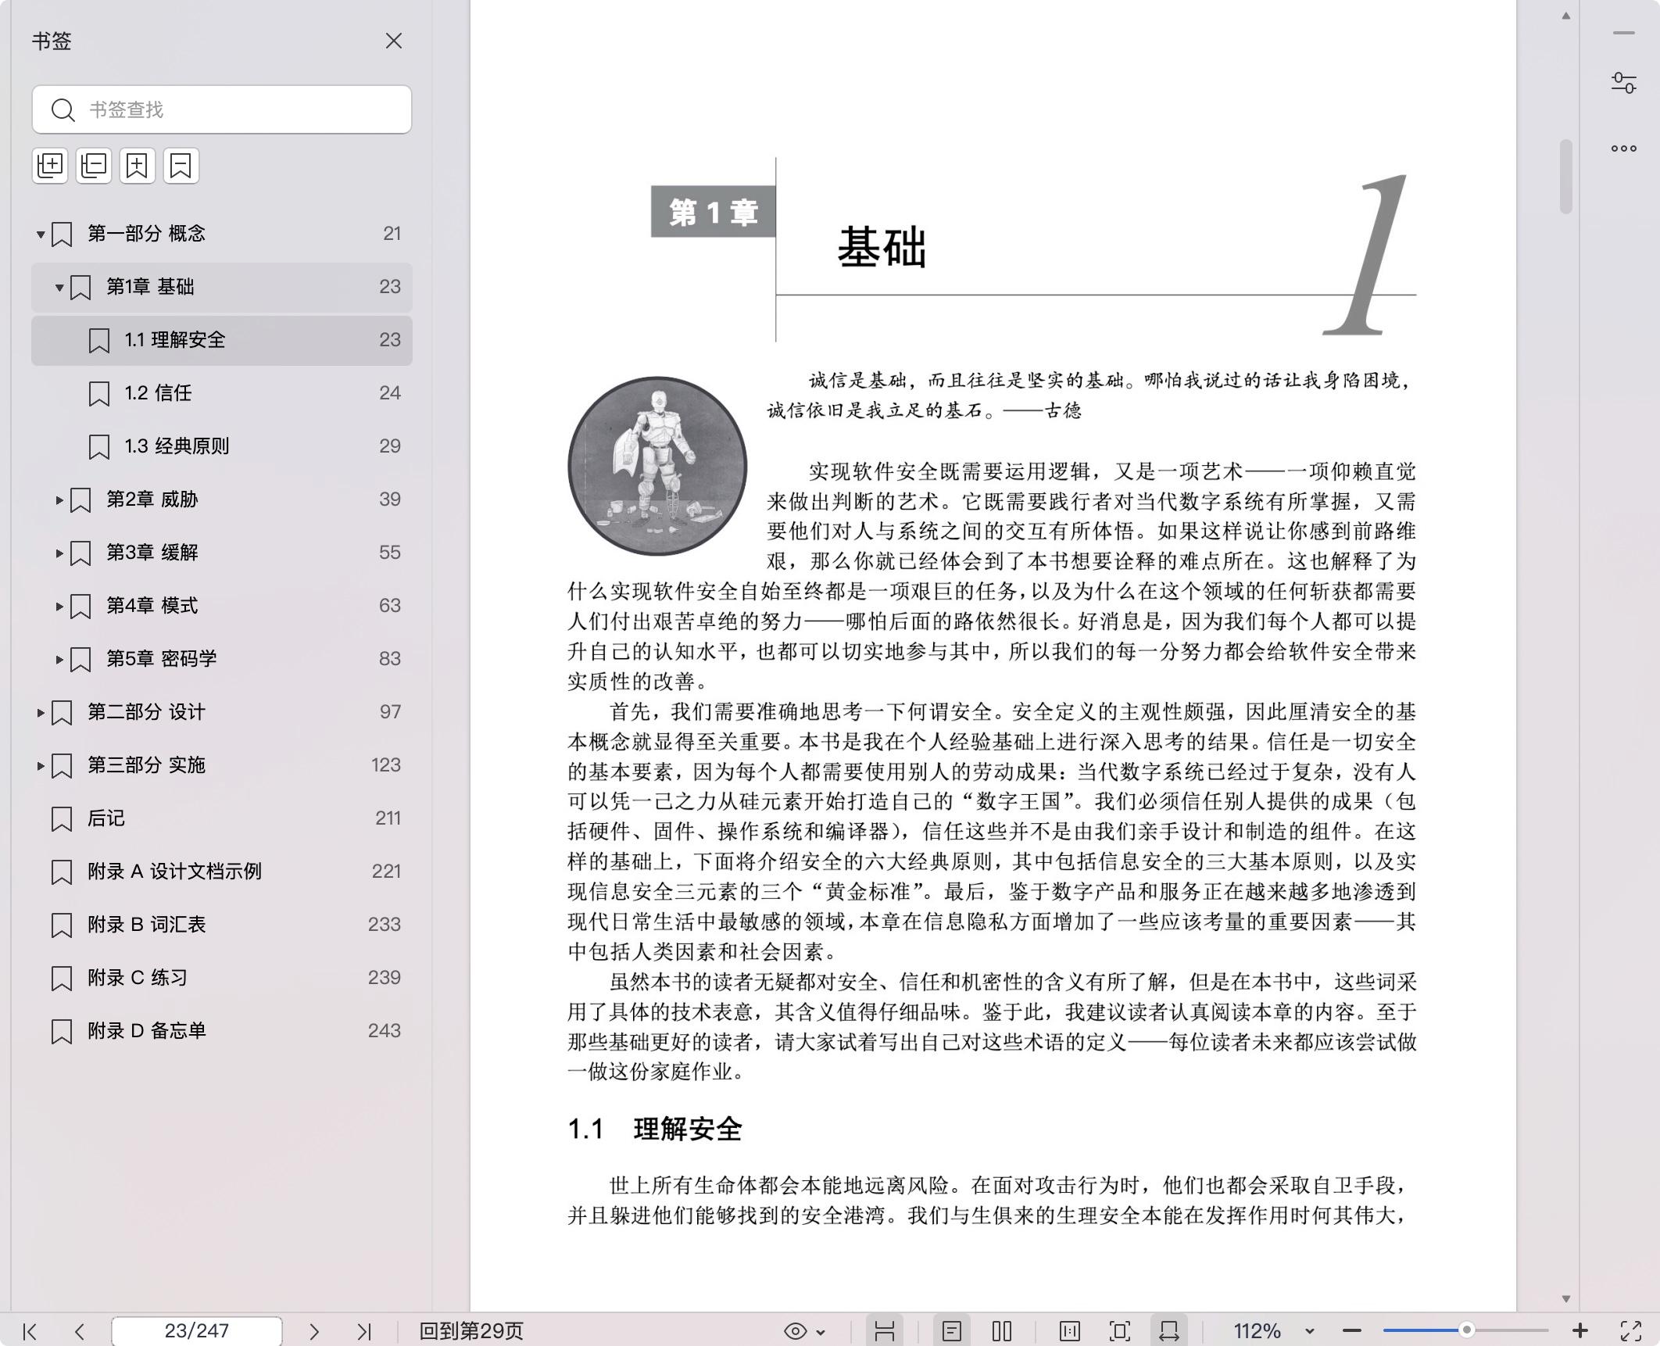
Task: Open the settings sliders icon
Action: pyautogui.click(x=1624, y=83)
